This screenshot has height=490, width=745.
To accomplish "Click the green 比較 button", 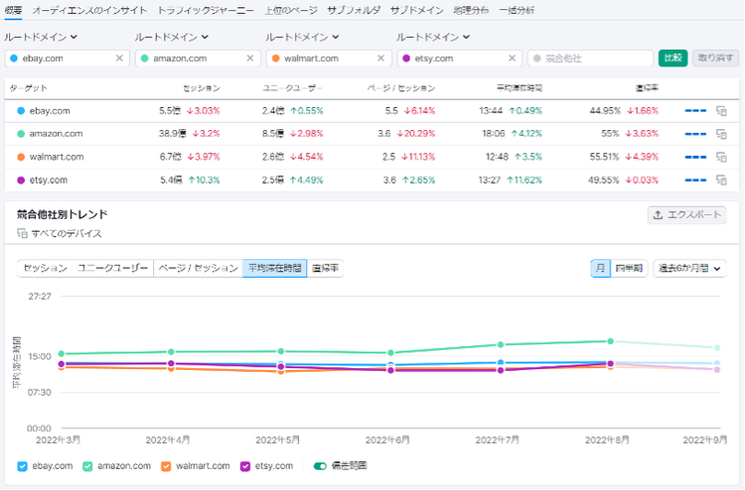I will click(672, 58).
